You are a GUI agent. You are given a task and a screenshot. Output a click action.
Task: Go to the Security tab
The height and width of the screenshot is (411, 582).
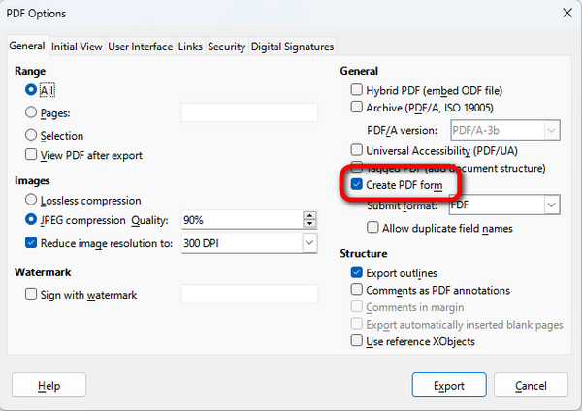(226, 47)
